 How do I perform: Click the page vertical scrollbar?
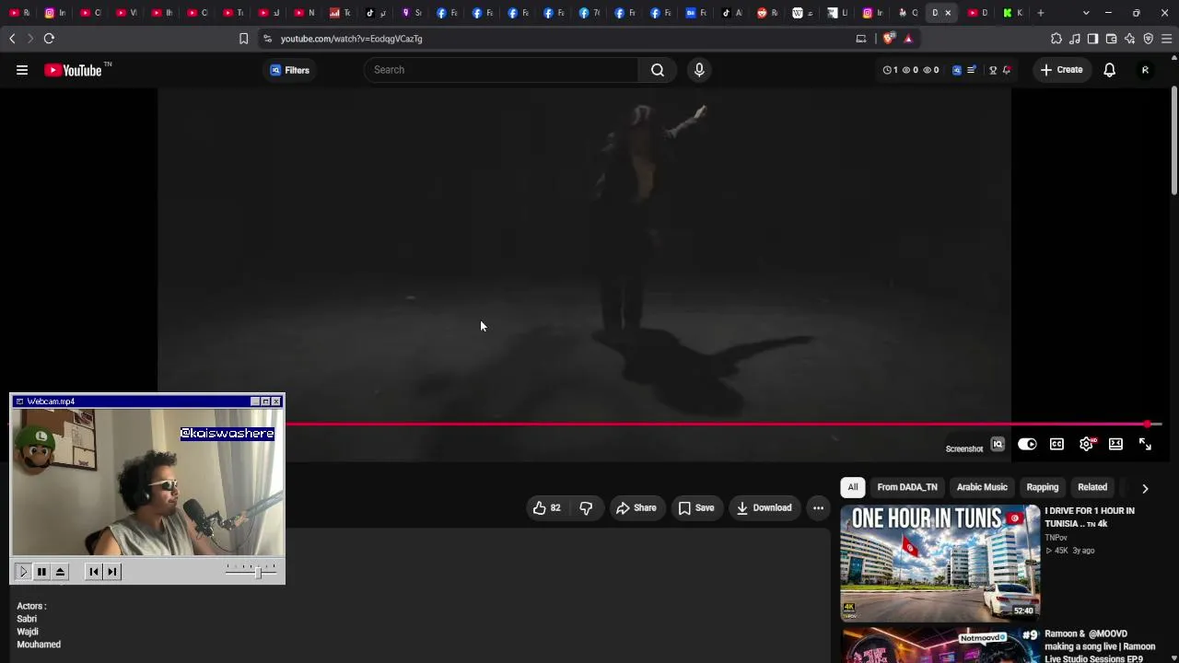click(1174, 140)
